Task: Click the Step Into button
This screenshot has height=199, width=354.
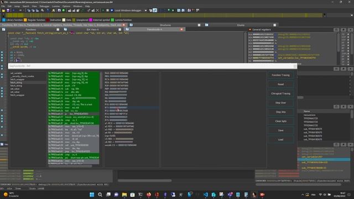Action: click(280, 112)
